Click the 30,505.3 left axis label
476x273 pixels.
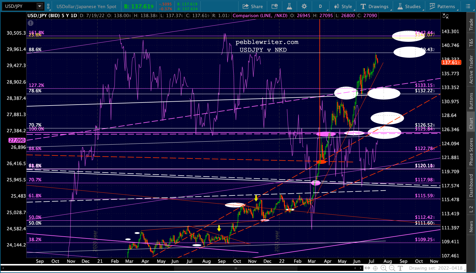(x=16, y=33)
